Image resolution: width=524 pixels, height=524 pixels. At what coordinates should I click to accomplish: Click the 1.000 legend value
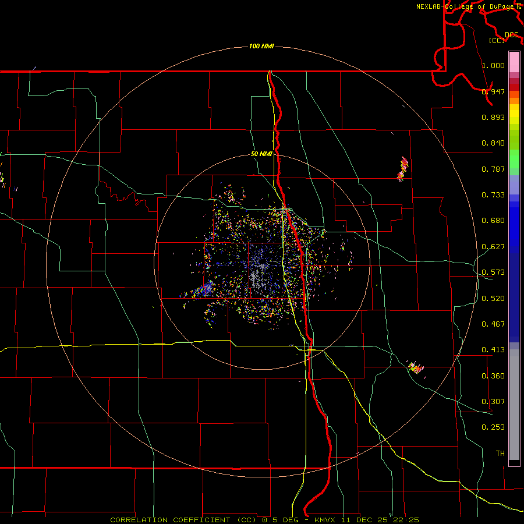coord(493,65)
